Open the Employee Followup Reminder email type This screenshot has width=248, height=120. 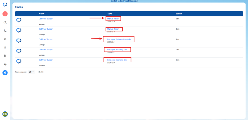tap(119, 39)
